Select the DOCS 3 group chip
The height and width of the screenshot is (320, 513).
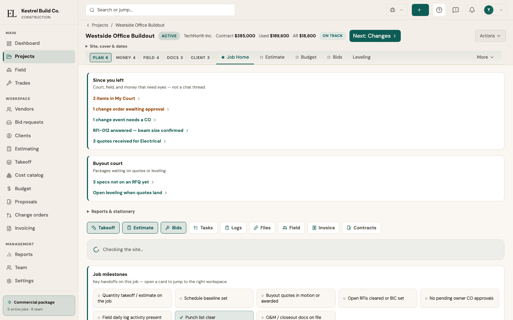coord(175,58)
